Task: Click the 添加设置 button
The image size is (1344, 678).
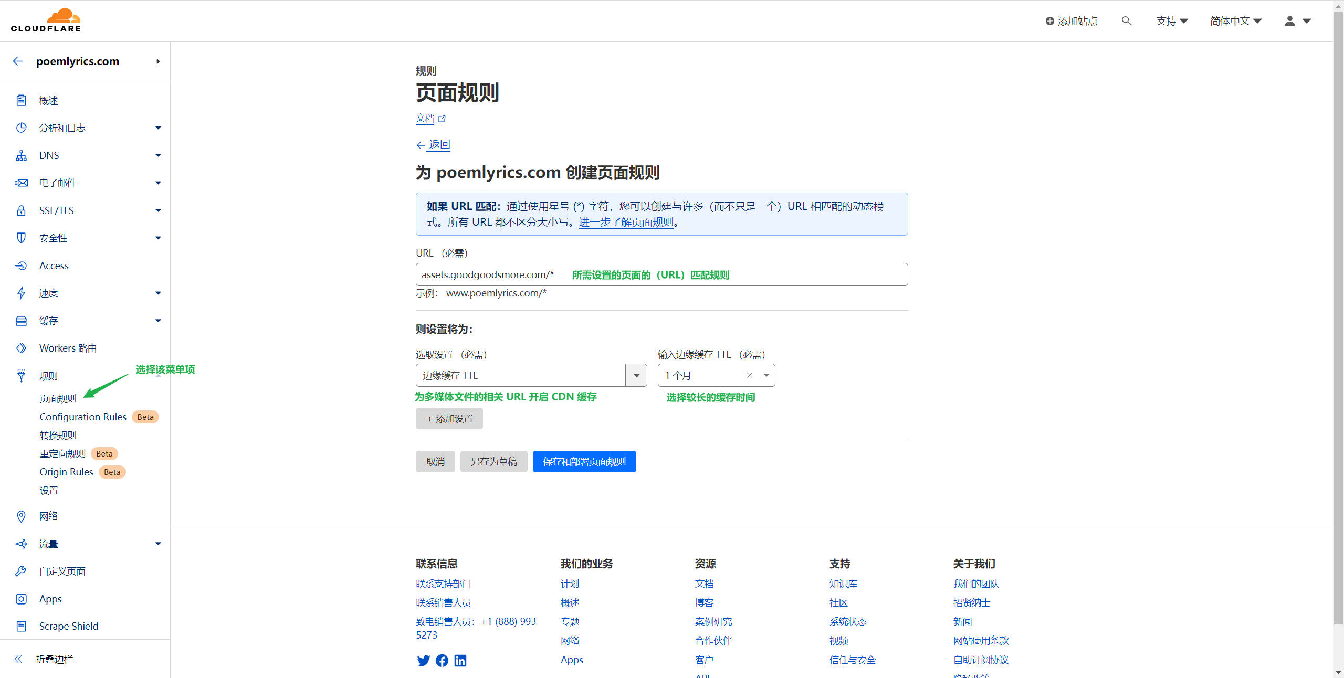Action: click(449, 418)
